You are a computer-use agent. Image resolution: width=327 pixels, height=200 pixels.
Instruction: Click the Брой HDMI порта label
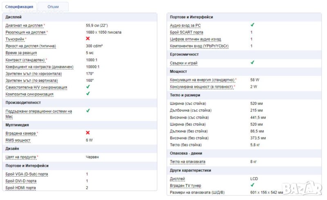(x=21, y=188)
